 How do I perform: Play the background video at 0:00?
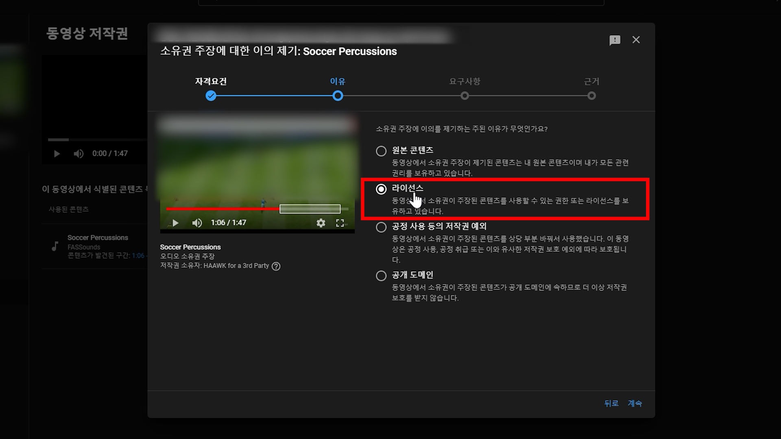coord(57,154)
